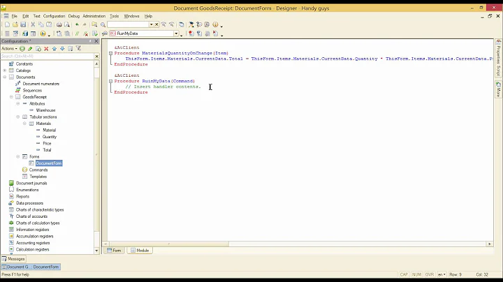Open the Administration menu
Screen dimensions: 503x282
point(94,16)
